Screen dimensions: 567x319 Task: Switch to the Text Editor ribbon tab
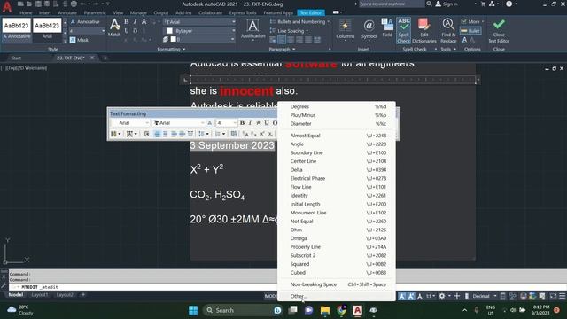(x=311, y=12)
